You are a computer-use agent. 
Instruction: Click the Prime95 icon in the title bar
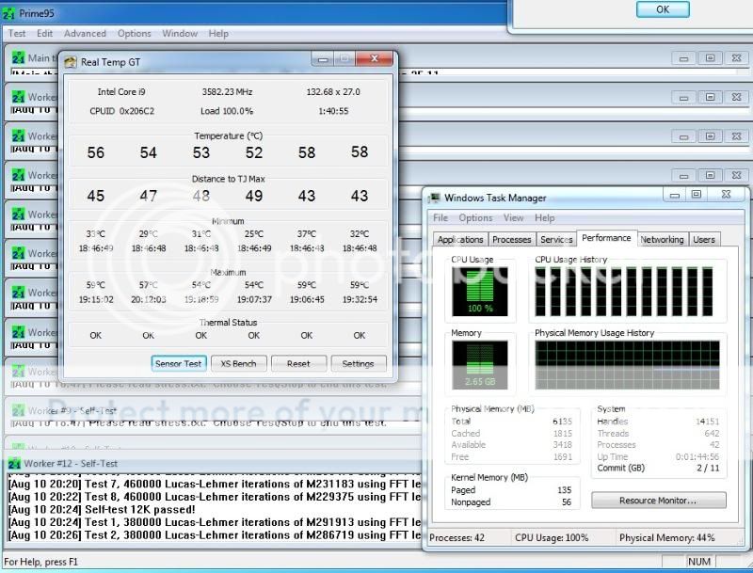(10, 14)
